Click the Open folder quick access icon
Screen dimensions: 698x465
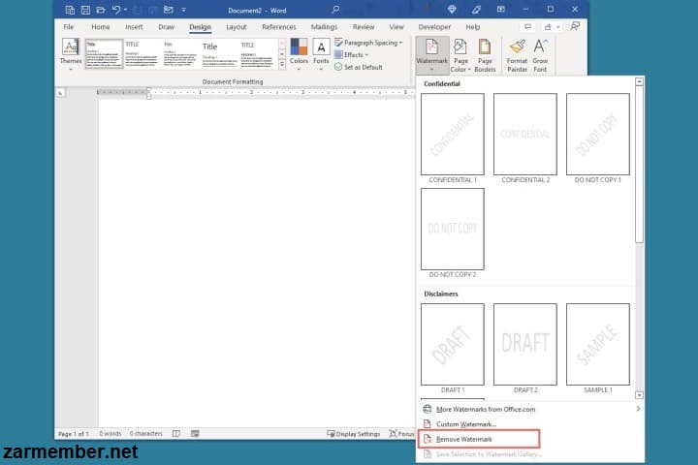point(100,10)
